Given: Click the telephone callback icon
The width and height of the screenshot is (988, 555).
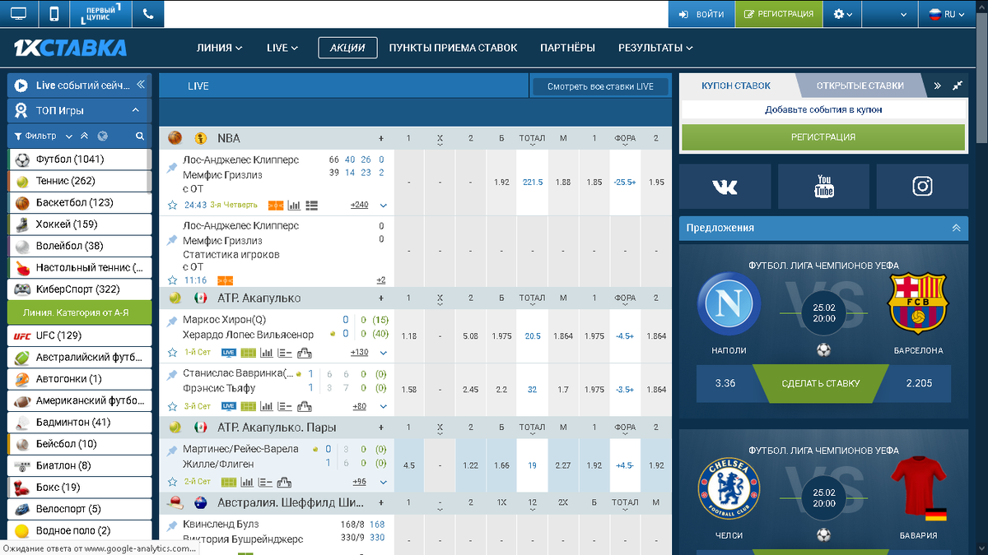Looking at the screenshot, I should tap(148, 14).
